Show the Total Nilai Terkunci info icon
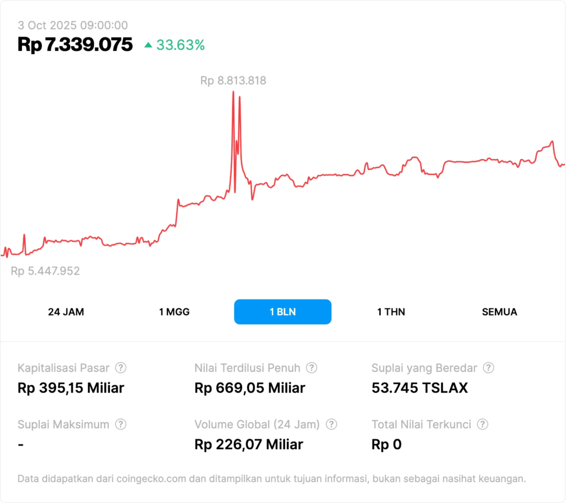The width and height of the screenshot is (566, 503). pos(483,425)
